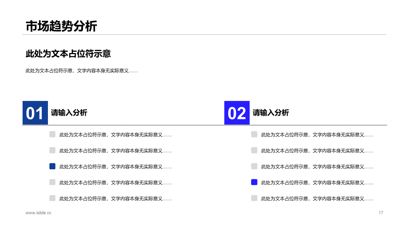Click the second gray bullet square under 02

(254, 150)
